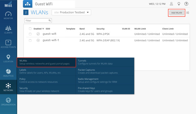The width and height of the screenshot is (196, 114).
Task: Open table settings sliders icon
Action: [x=188, y=12]
